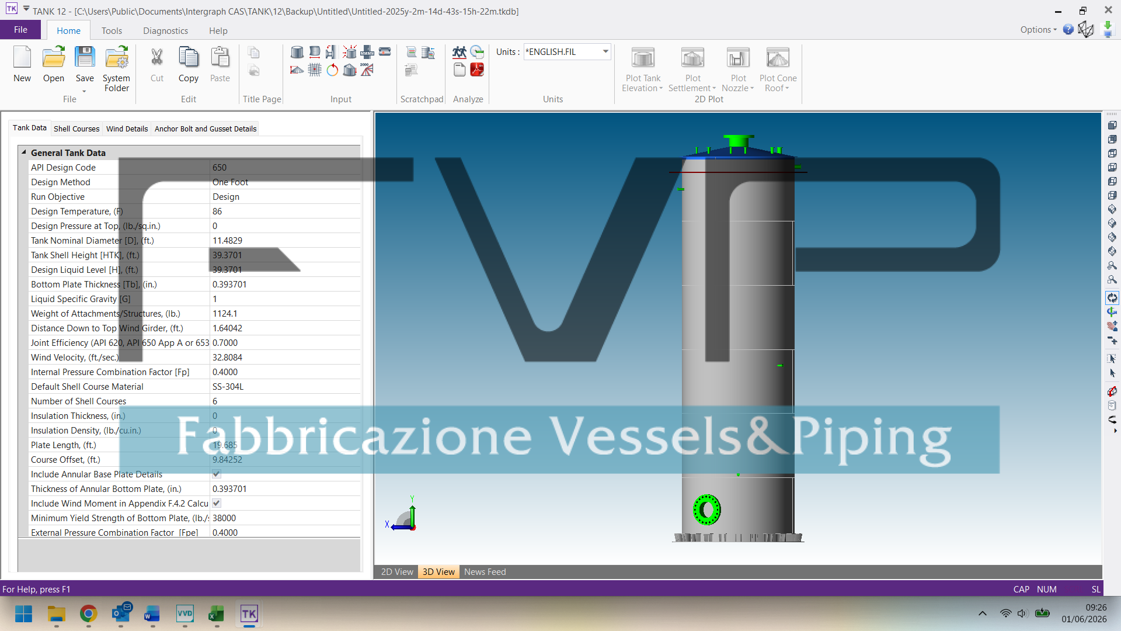Screen dimensions: 1121x631
Task: Click the grid/grillage input icon
Action: click(315, 70)
